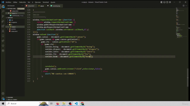The image size is (190, 106).
Task: Customize layout using the title bar icon
Action: [170, 2]
